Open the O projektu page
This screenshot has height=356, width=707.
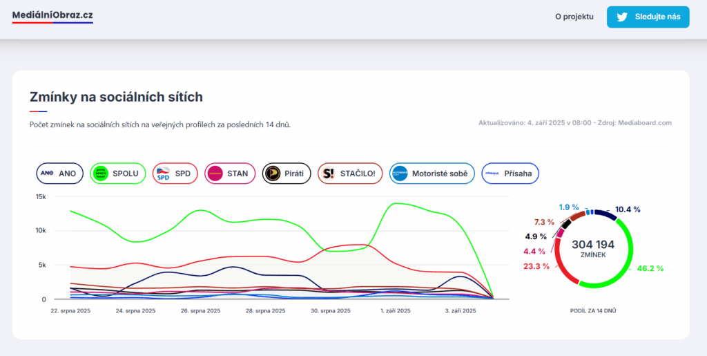point(574,17)
